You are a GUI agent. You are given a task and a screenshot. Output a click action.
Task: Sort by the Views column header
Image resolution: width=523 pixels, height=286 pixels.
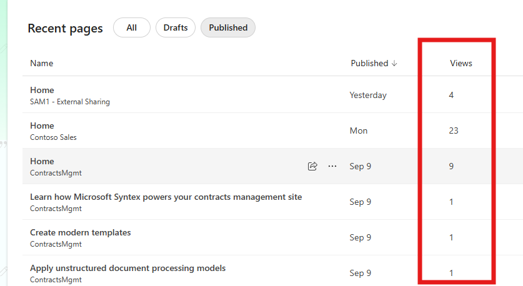[x=461, y=64]
